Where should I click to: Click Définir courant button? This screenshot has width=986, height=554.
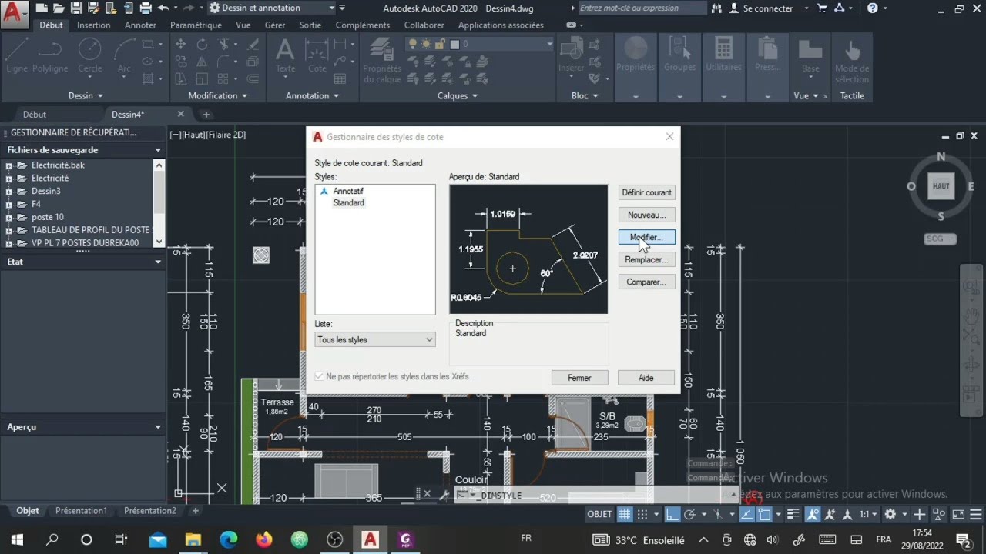pyautogui.click(x=646, y=192)
